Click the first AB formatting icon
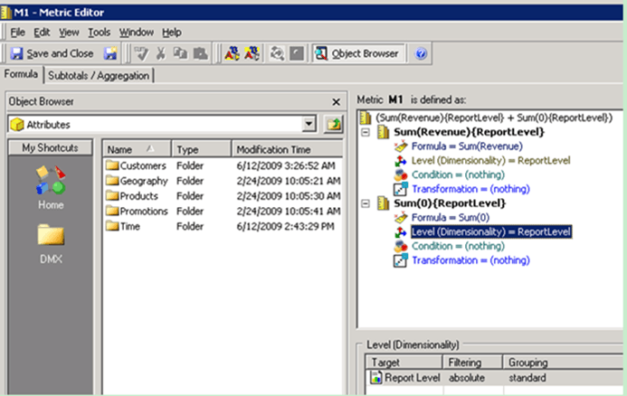The height and width of the screenshot is (396, 627). pyautogui.click(x=232, y=53)
